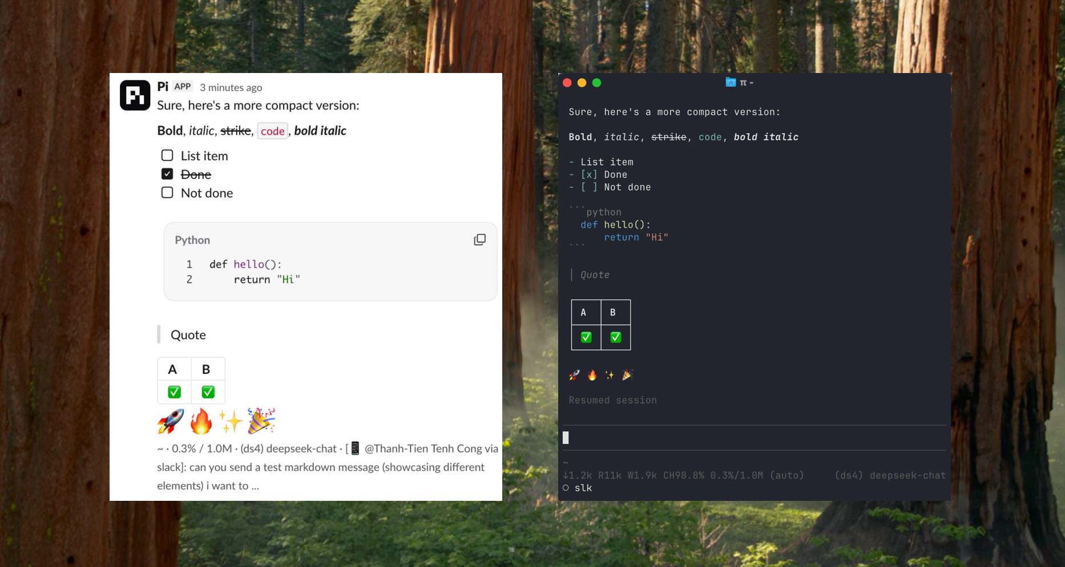Click 'bold italic' text in Slack message
1065x567 pixels.
(320, 131)
